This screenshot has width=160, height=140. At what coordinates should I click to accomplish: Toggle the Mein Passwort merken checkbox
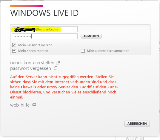tap(14, 45)
